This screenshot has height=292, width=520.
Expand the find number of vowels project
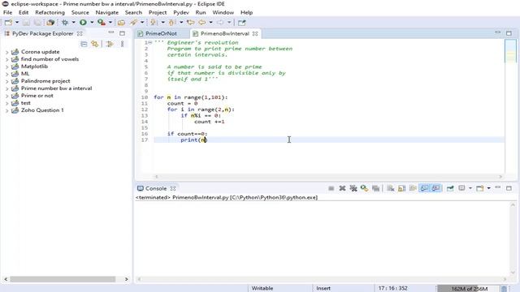(7, 59)
